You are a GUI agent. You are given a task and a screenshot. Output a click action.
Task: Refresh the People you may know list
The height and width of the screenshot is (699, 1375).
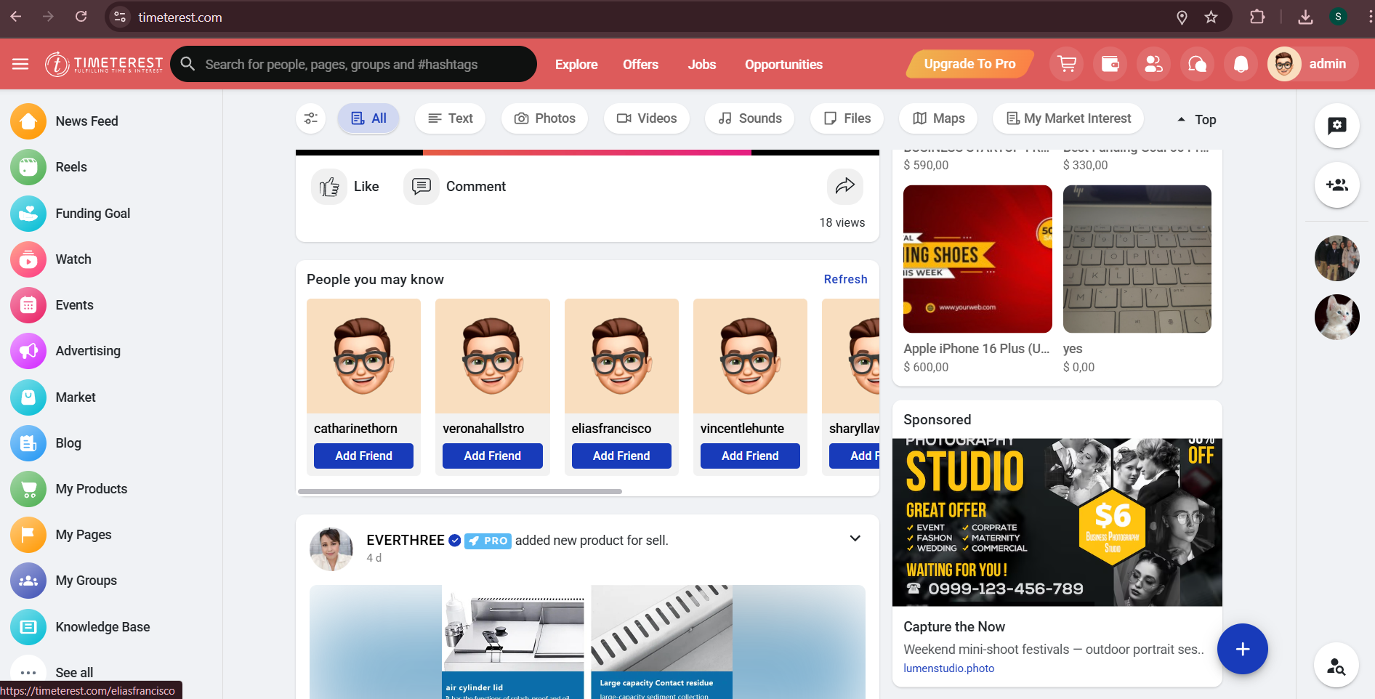(845, 279)
